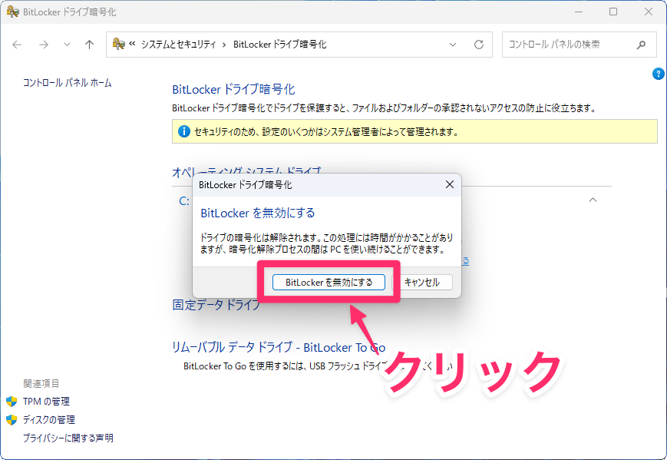Select BitLocker ドライブ暗号化 breadcrumb item
This screenshot has width=667, height=460.
coord(279,45)
